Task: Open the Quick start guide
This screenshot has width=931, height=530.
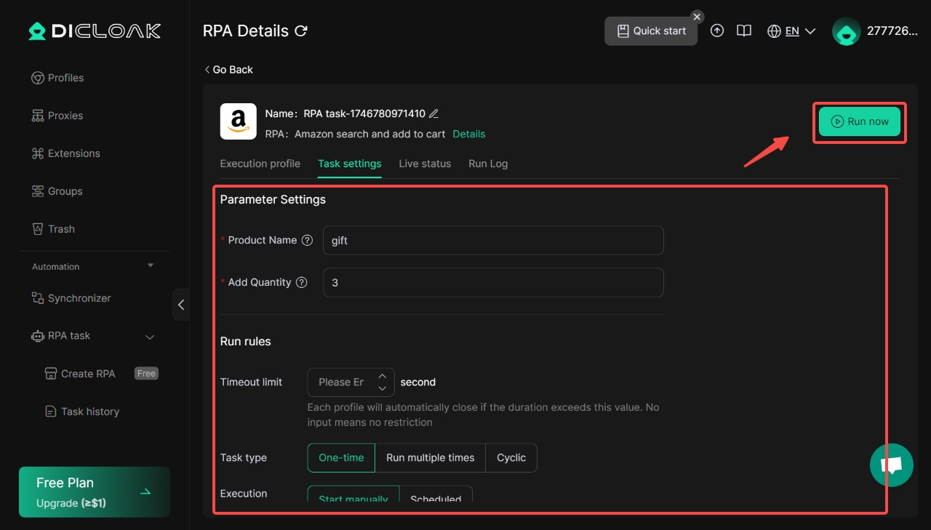Action: 651,31
